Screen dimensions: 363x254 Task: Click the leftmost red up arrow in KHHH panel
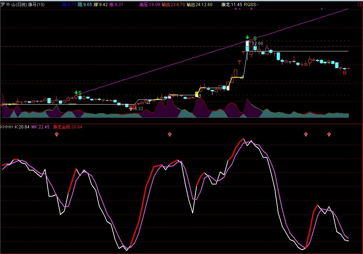coord(56,134)
